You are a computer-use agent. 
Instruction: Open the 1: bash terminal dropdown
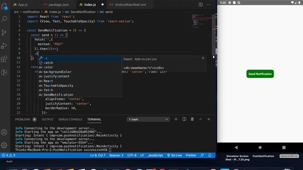(x=148, y=119)
